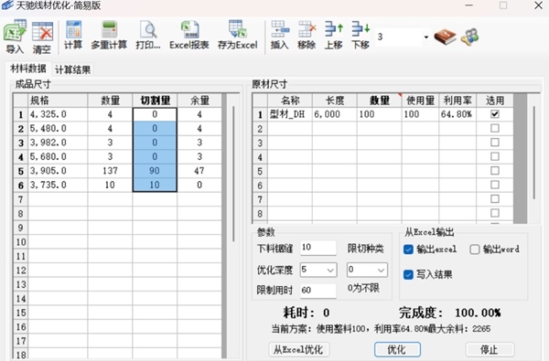This screenshot has width=549, height=361.
Task: Click the 导入 import icon
Action: pos(15,37)
